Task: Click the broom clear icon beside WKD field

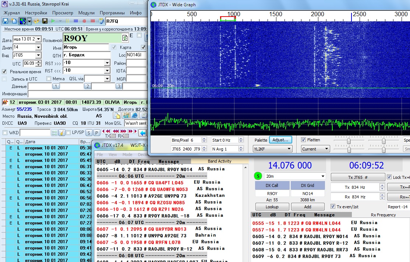Action: (62, 132)
